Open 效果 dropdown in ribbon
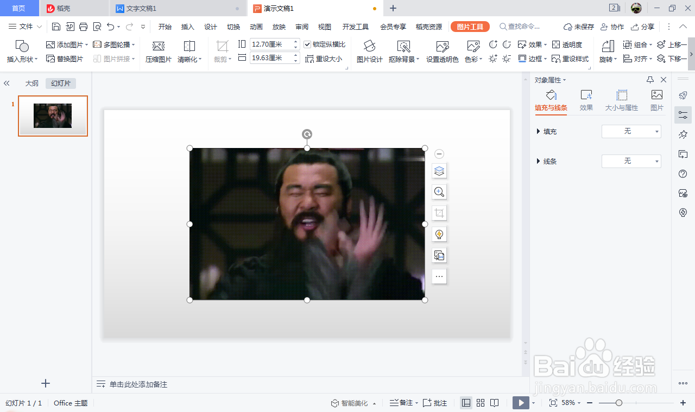 click(532, 44)
